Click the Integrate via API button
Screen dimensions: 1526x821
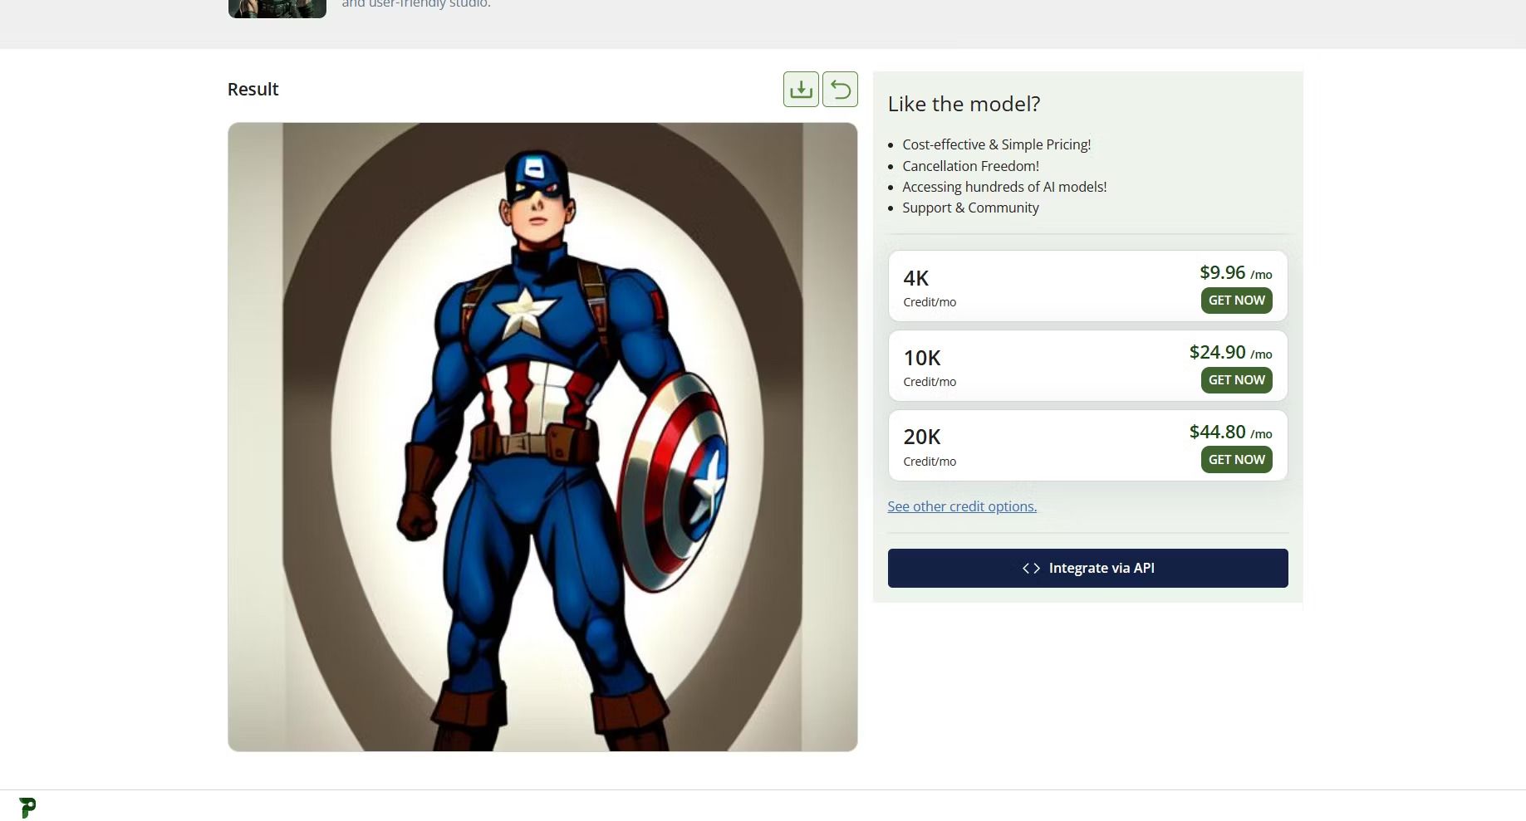point(1087,568)
